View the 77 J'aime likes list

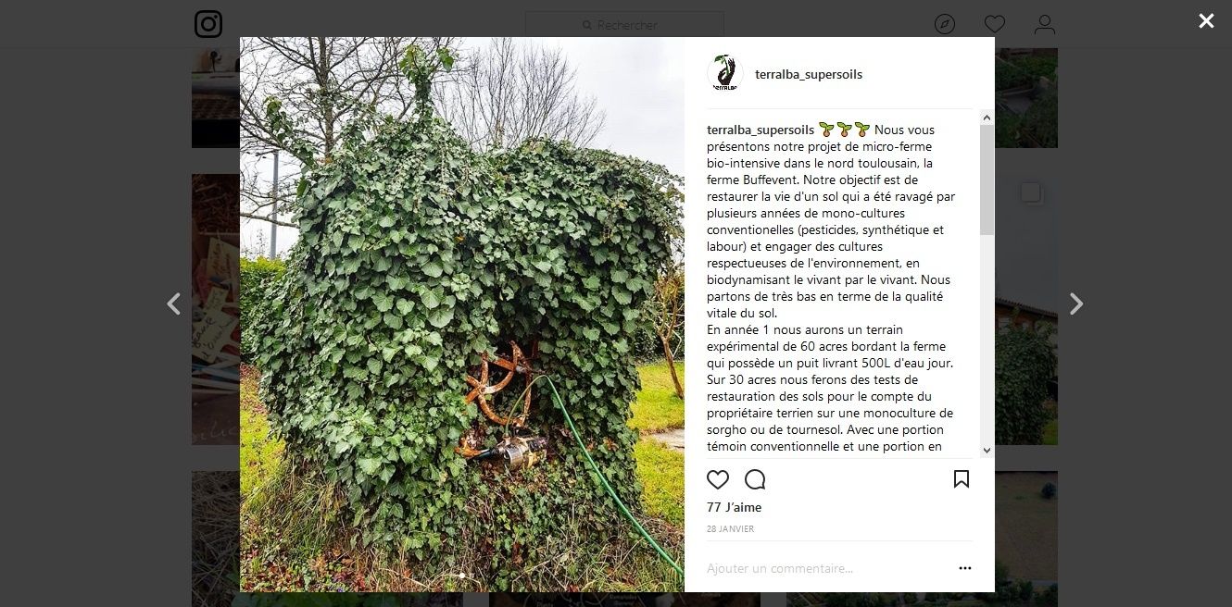734,507
